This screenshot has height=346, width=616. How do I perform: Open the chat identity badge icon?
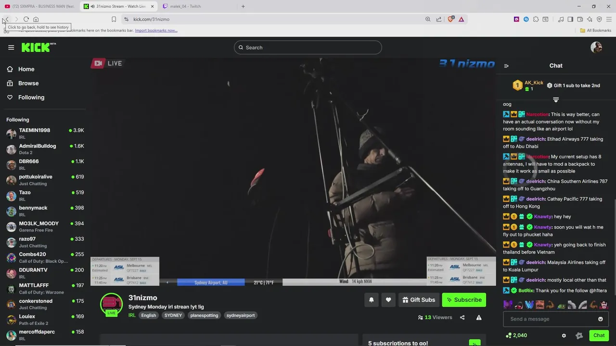[579, 335]
